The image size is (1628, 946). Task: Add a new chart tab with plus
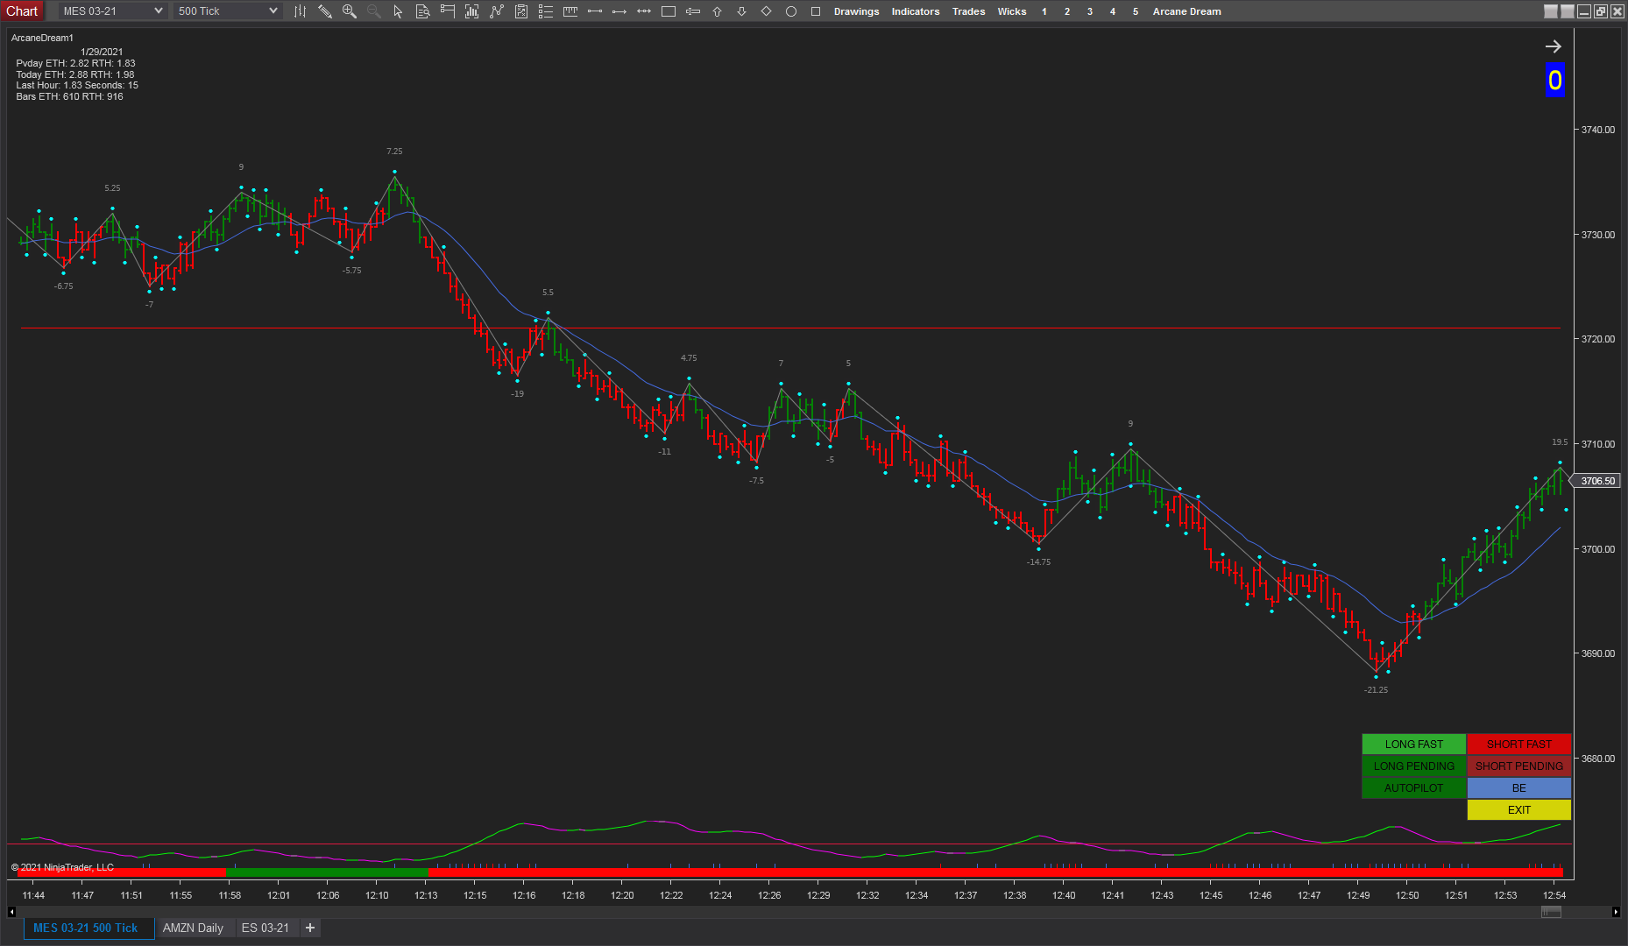point(309,928)
